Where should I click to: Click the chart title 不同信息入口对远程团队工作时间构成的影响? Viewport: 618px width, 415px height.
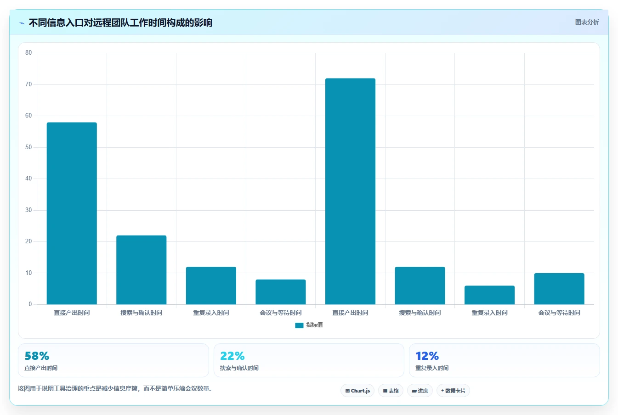(x=120, y=23)
